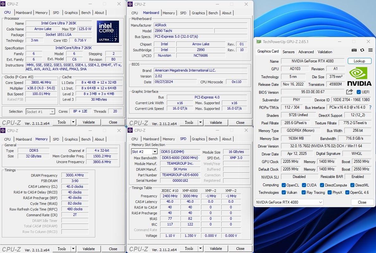Screen dimensions: 376x253
Task: Toggle the DirectCompute checkbox
Action: tap(322, 185)
